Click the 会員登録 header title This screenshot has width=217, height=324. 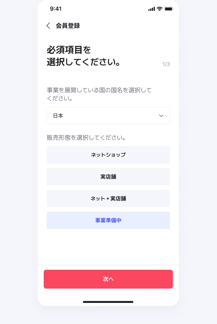tap(68, 26)
